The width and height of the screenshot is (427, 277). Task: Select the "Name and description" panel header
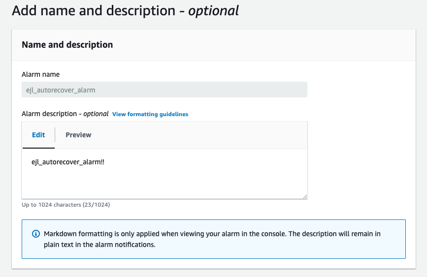coord(67,45)
